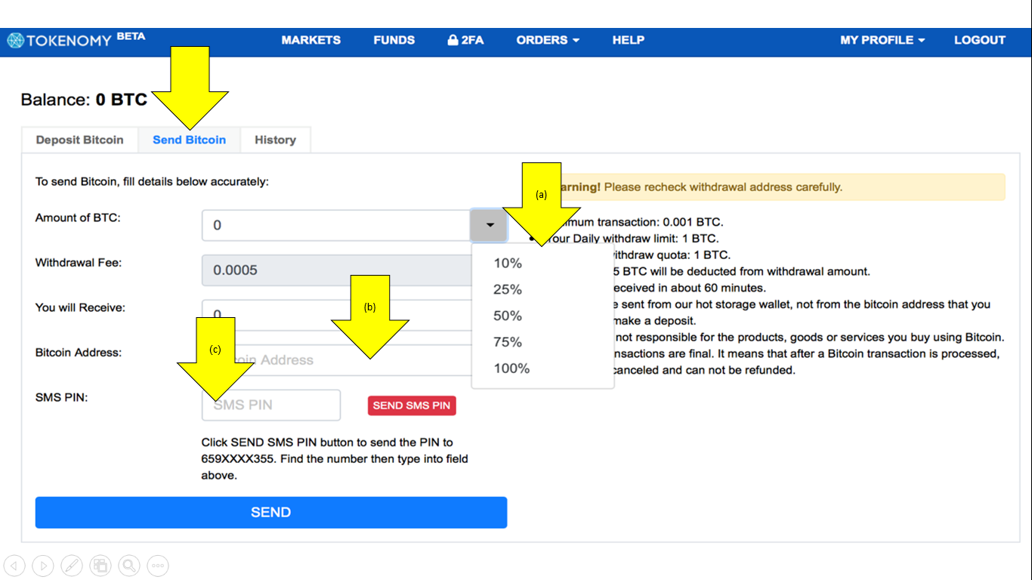Click the blue SEND button
Viewport: 1032px width, 580px height.
click(x=271, y=512)
